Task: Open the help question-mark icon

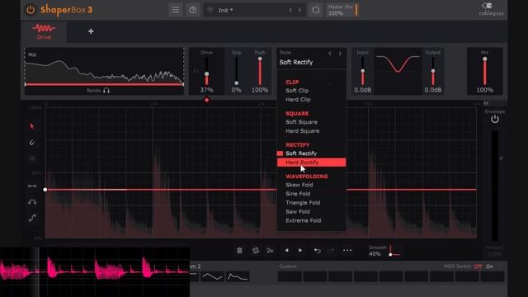Action: tap(193, 10)
